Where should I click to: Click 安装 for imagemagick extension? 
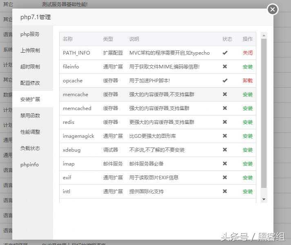coord(248,136)
